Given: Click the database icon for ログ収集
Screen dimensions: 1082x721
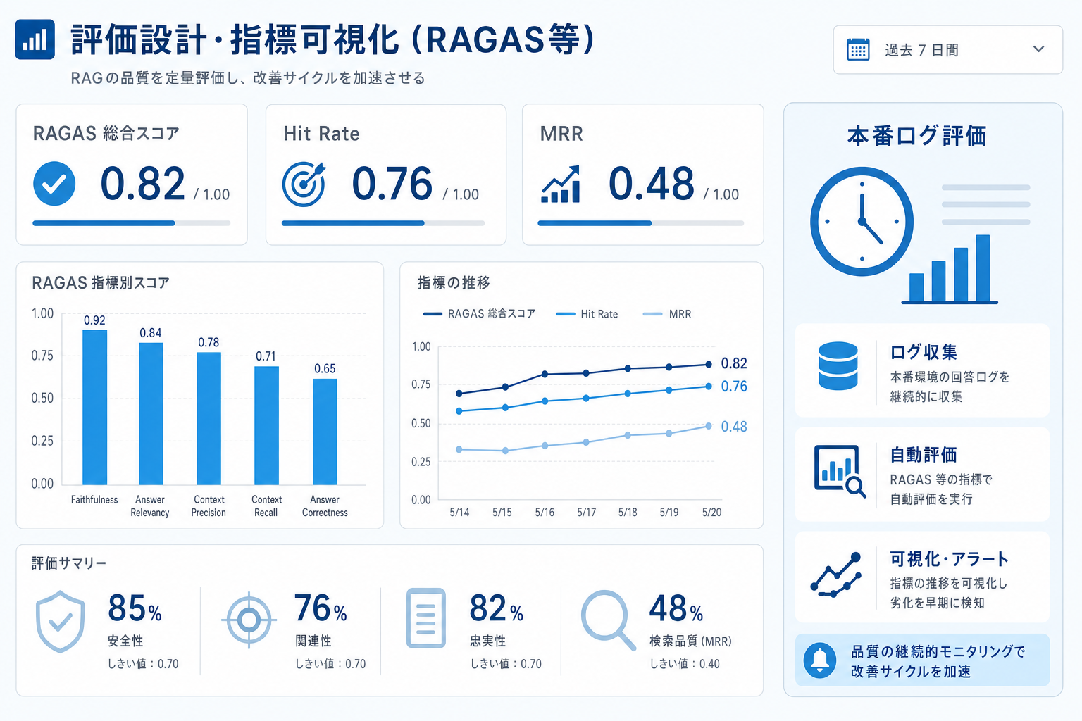Looking at the screenshot, I should pyautogui.click(x=838, y=366).
